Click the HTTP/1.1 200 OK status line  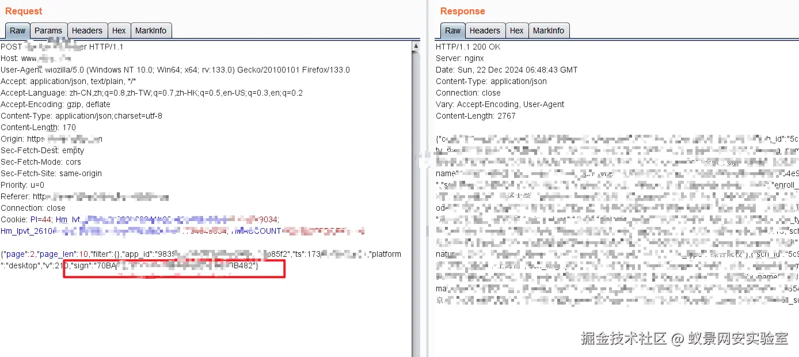pyautogui.click(x=468, y=47)
